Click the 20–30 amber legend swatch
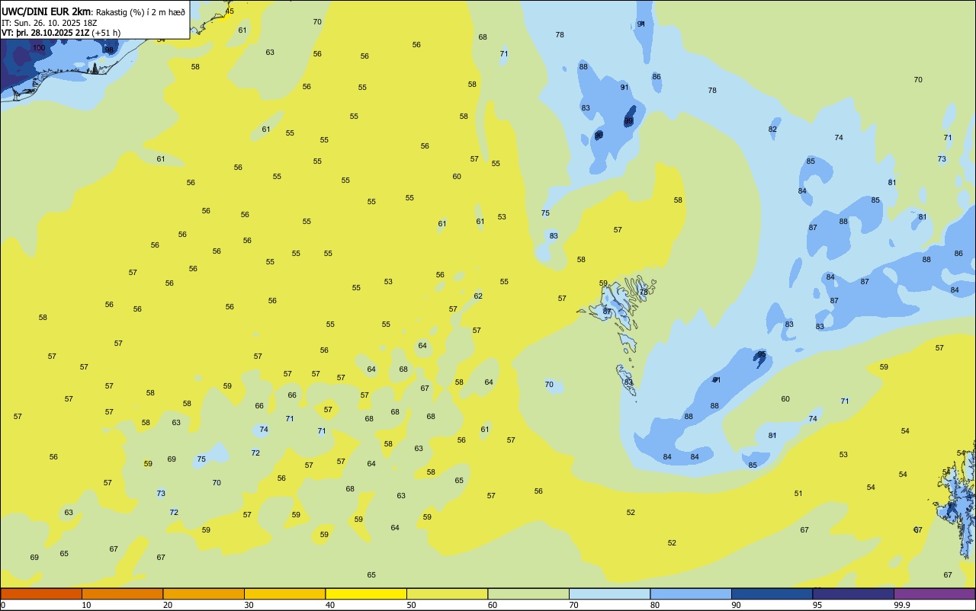Screen dimensions: 976x611 [204, 593]
